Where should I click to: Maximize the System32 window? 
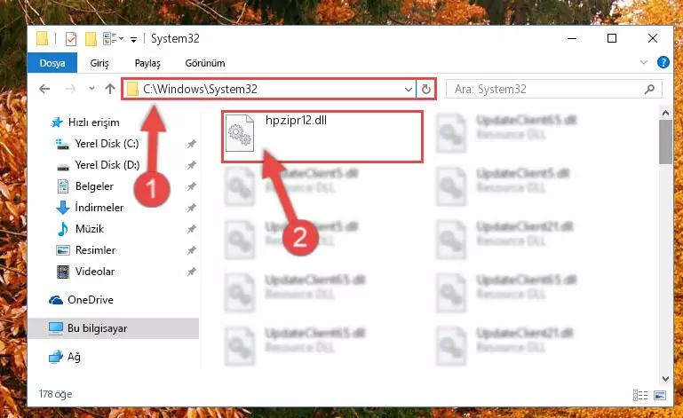[x=612, y=38]
